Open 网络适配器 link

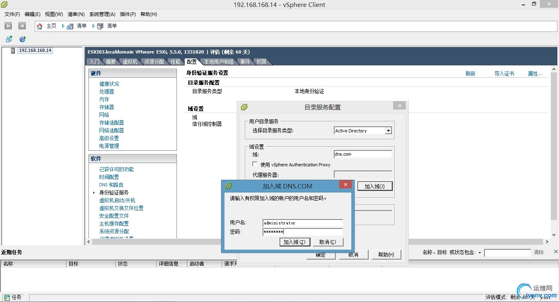click(111, 130)
